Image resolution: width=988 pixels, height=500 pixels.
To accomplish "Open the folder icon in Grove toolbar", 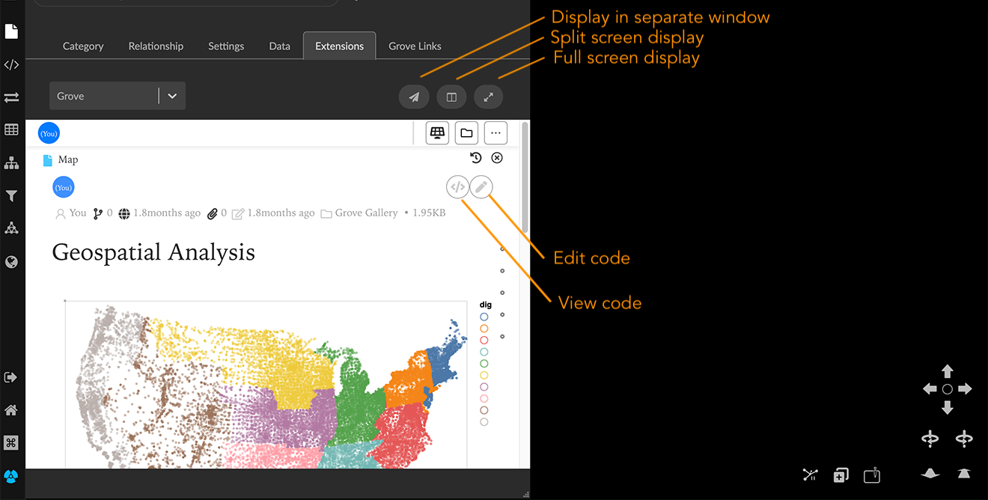I will pyautogui.click(x=466, y=133).
